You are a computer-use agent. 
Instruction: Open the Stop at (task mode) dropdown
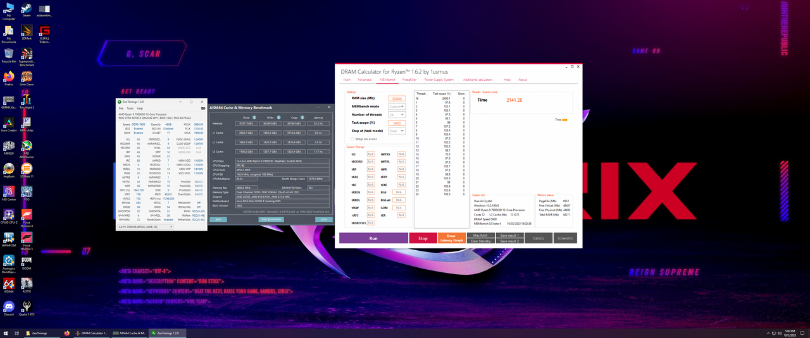[396, 131]
